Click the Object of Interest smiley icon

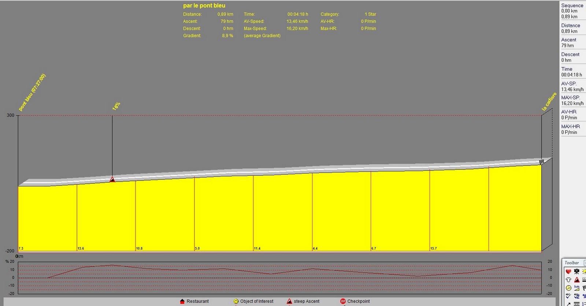(x=236, y=301)
